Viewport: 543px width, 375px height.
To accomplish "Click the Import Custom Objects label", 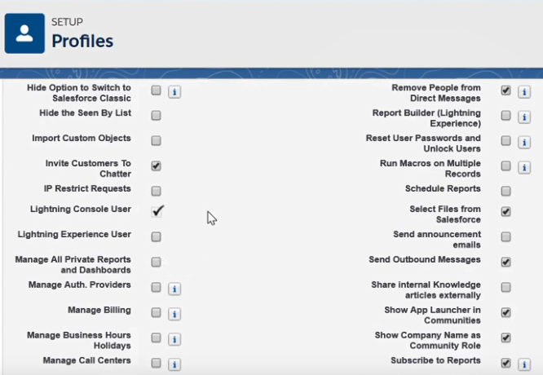I will click(x=82, y=138).
